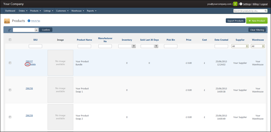Click the Pick Bin filter field

point(171,46)
